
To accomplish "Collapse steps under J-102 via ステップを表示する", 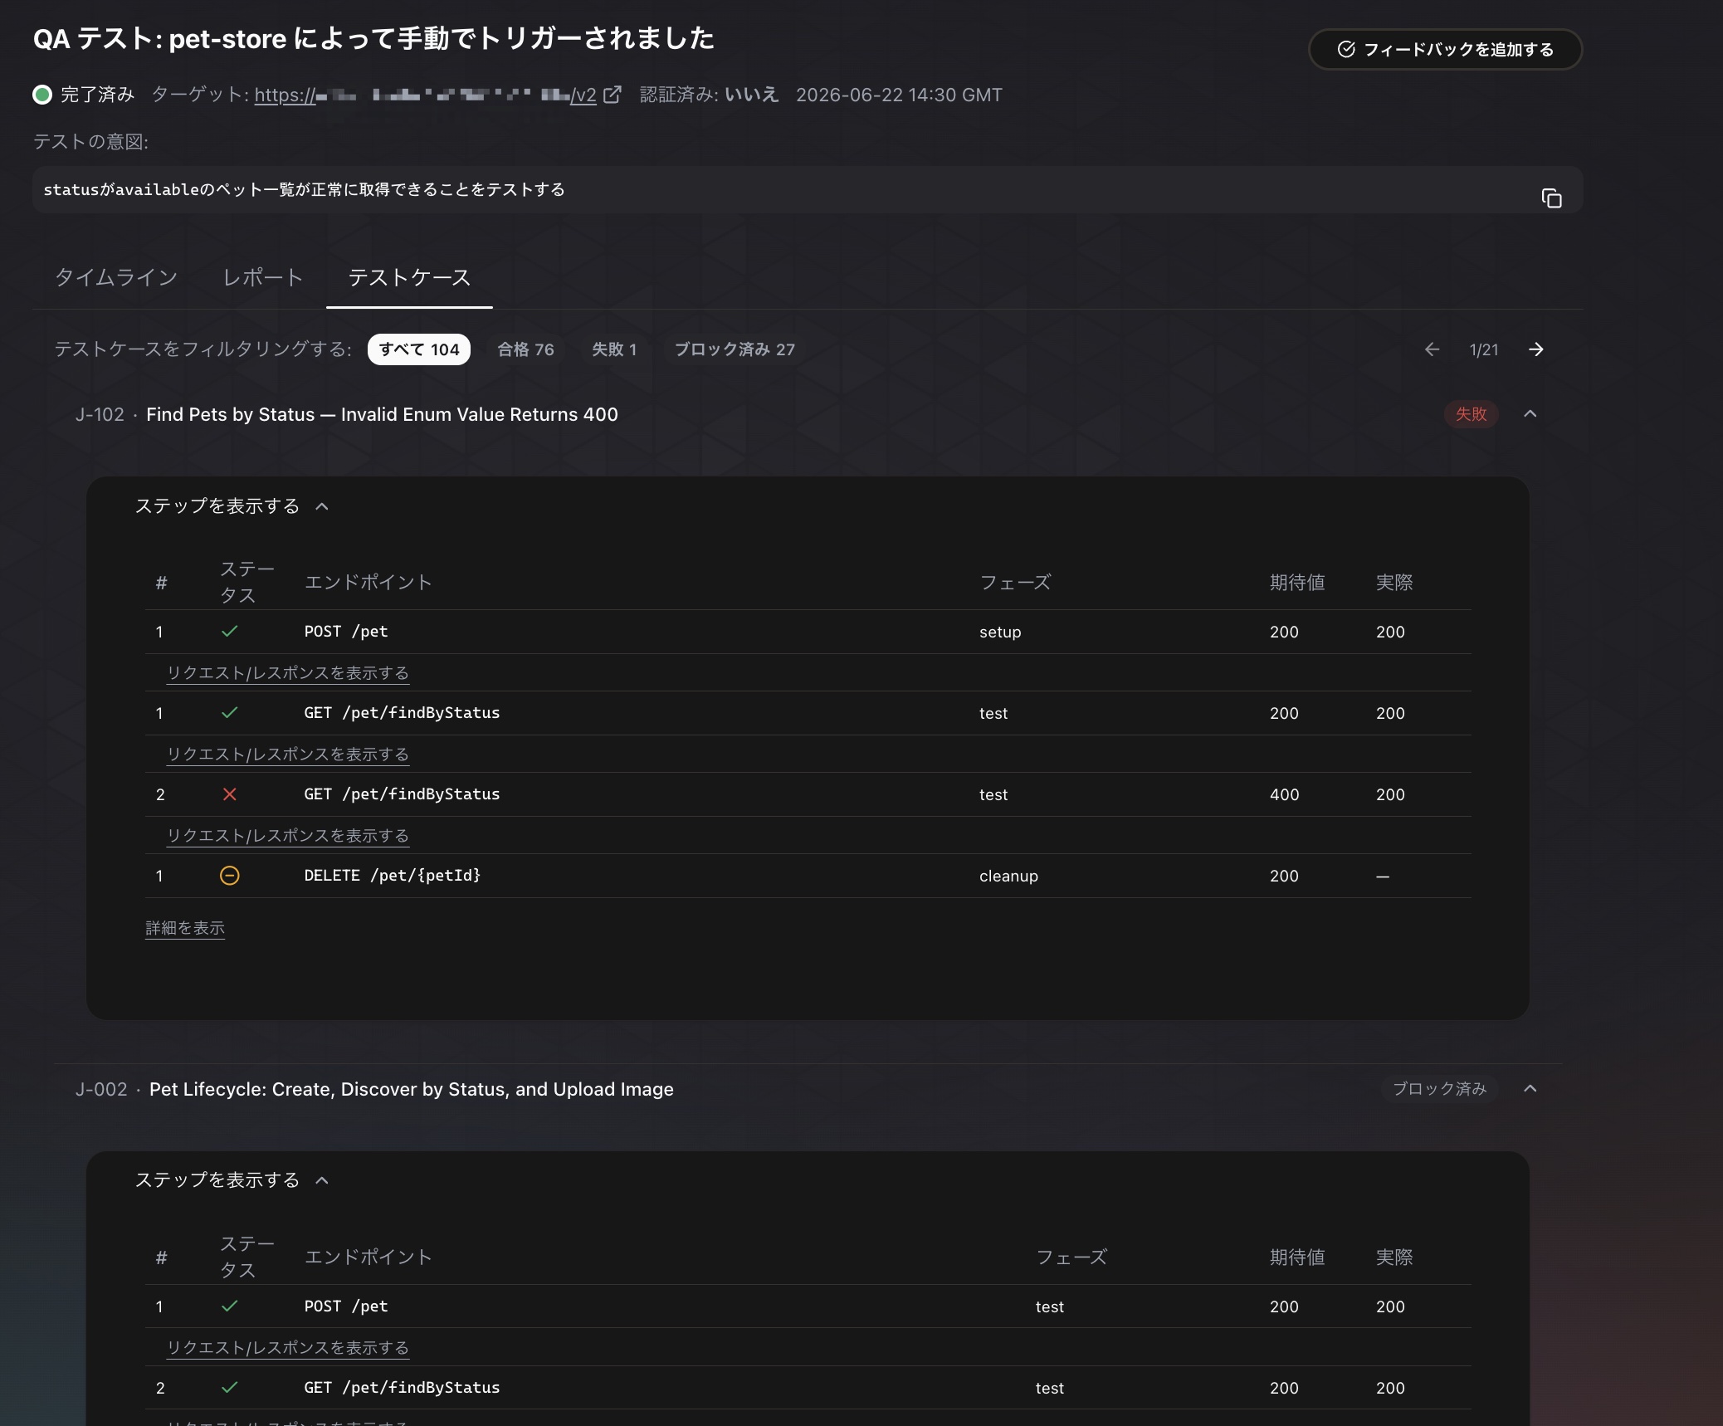I will tap(232, 506).
